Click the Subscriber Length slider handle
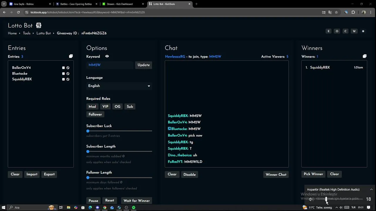Screen dimensions: 376x211 pos(88,152)
